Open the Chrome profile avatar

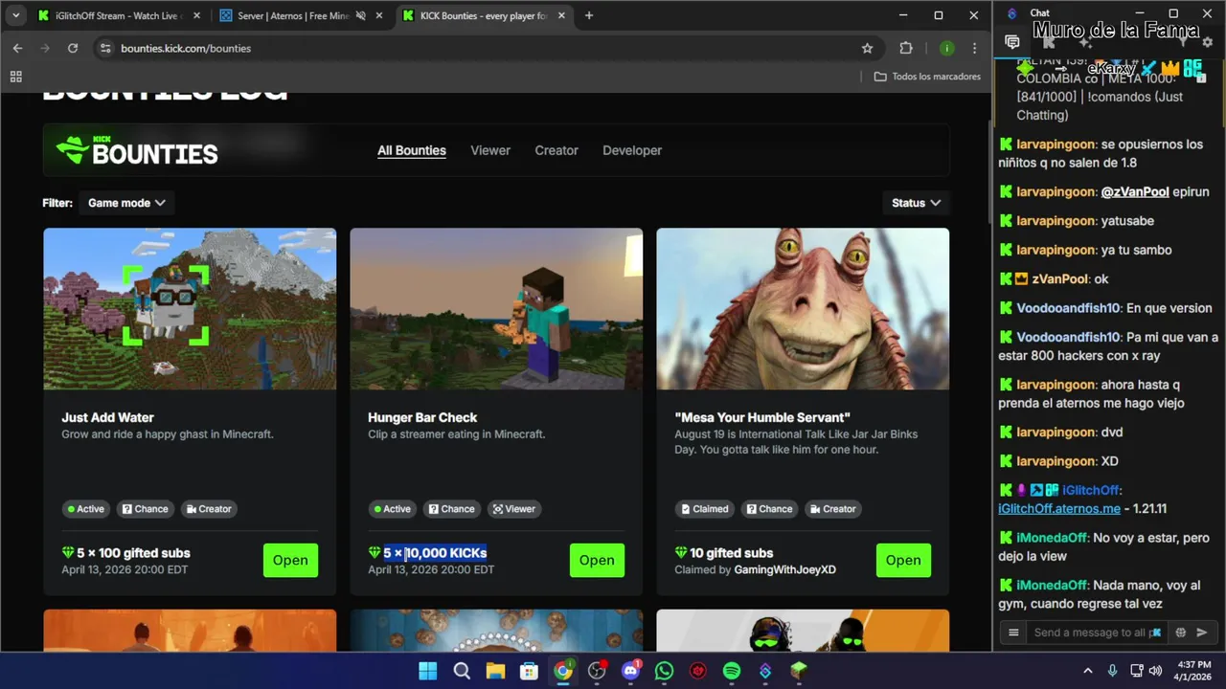pyautogui.click(x=946, y=48)
